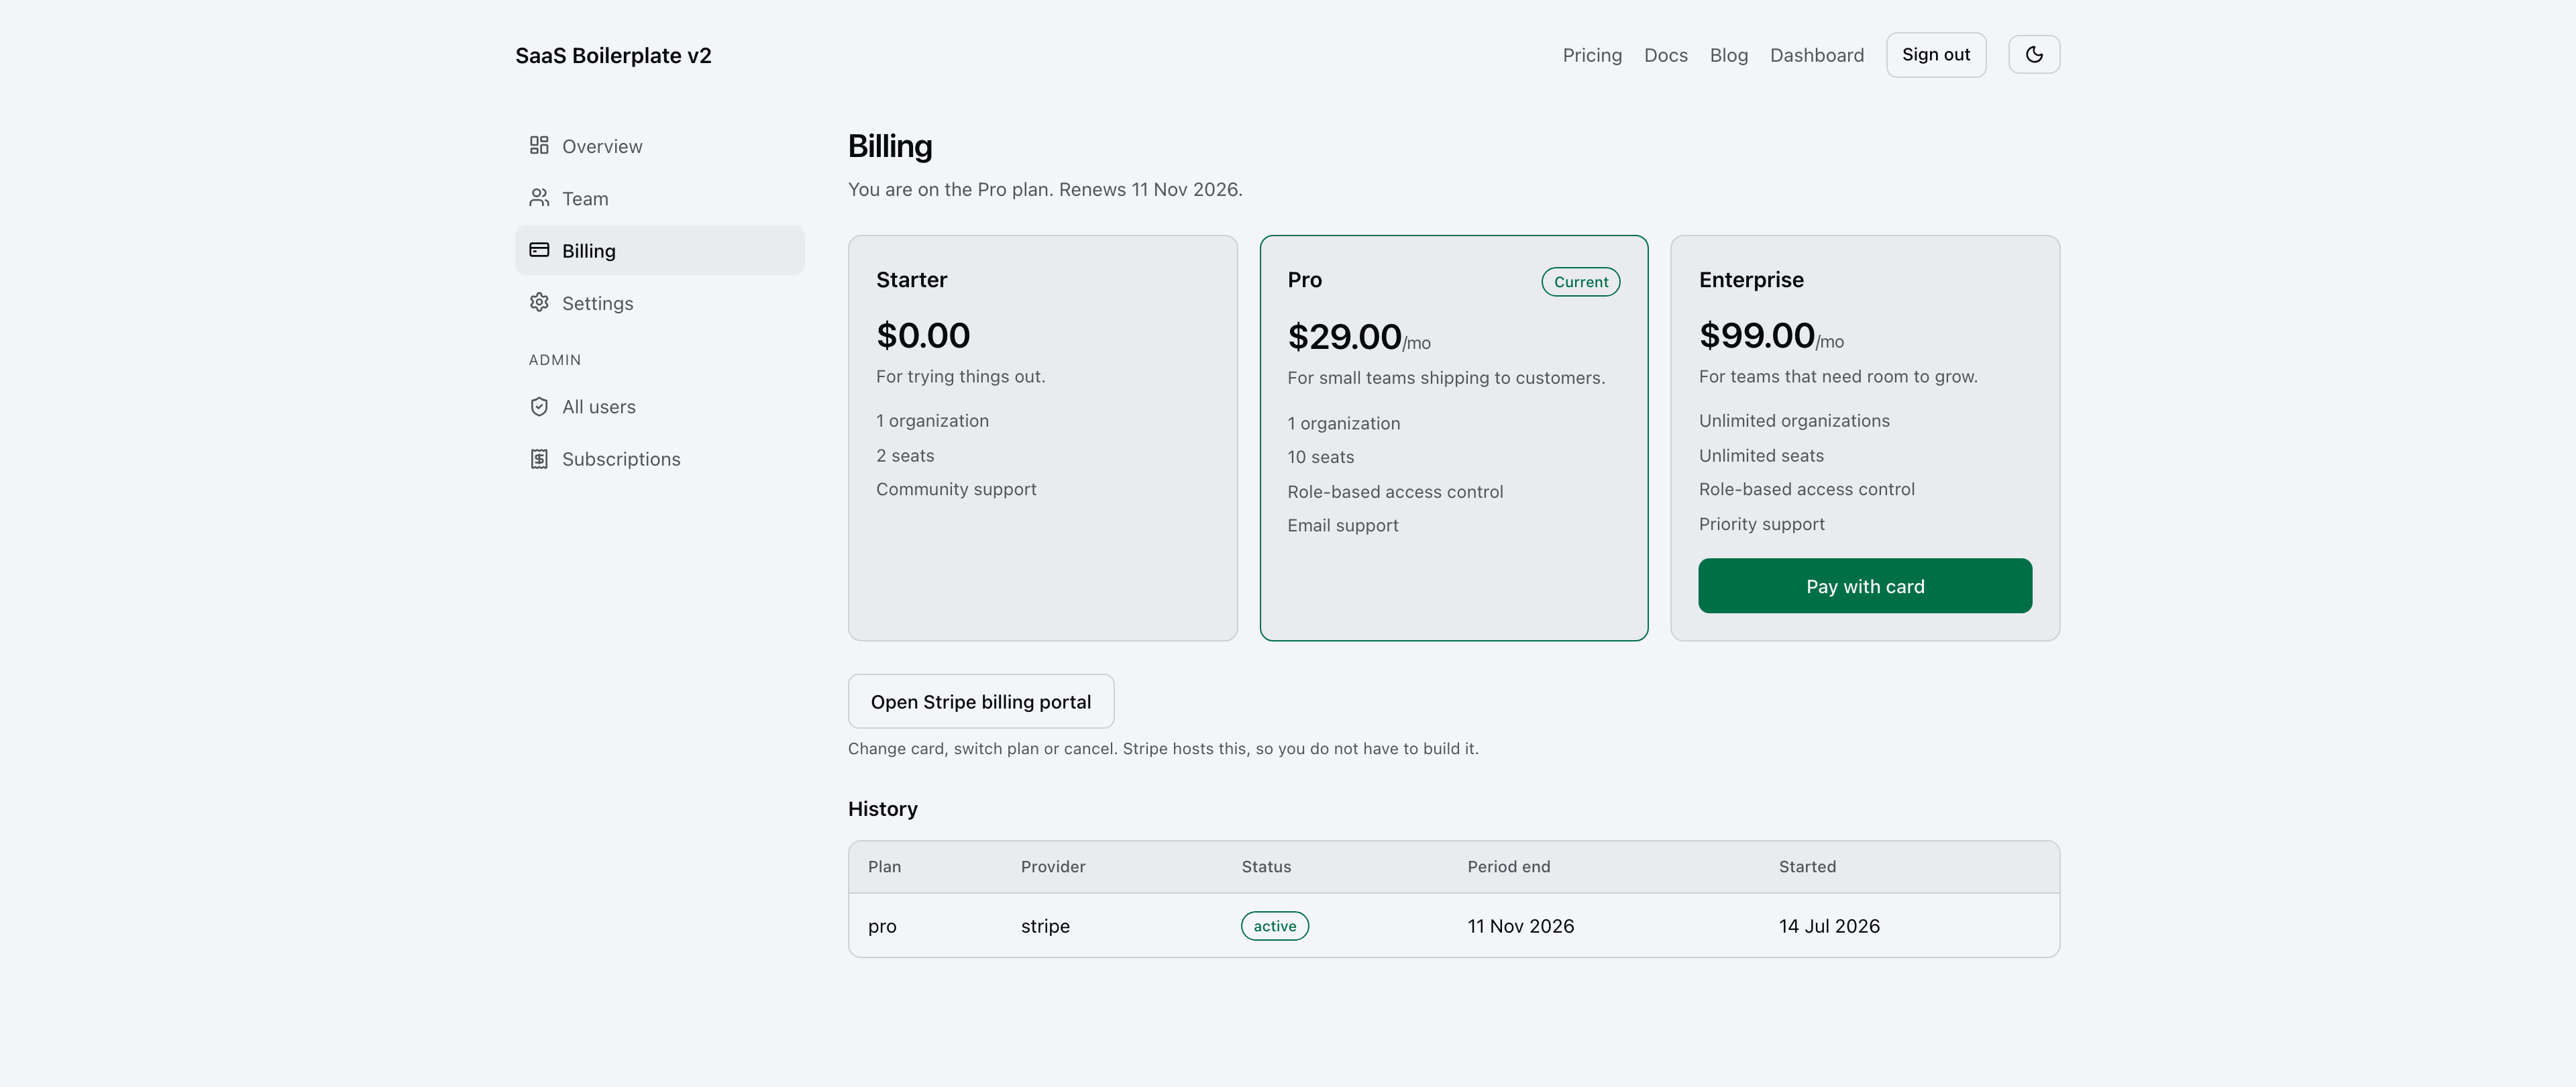
Task: Click the '11 Nov 2026' period end cell
Action: pos(1520,926)
